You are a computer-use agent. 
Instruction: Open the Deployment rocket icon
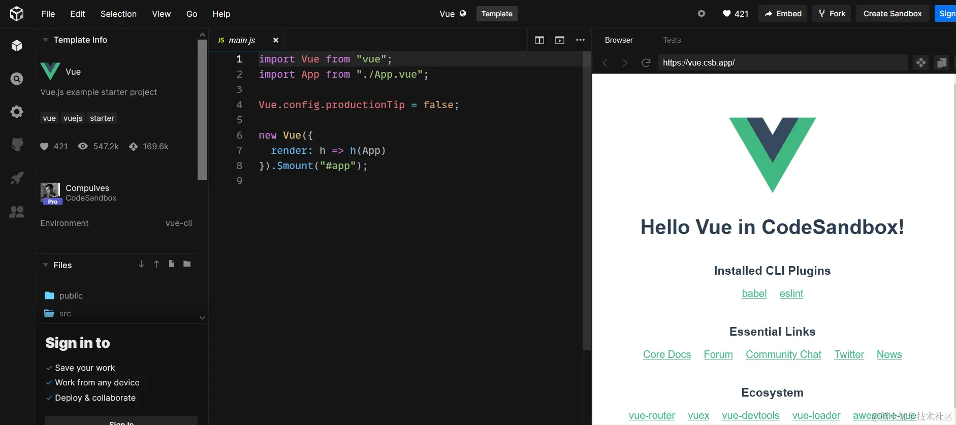tap(17, 178)
